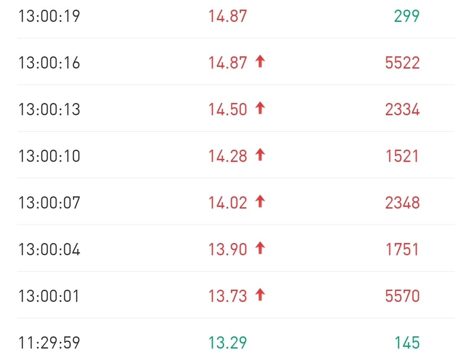Click the price 14.02
This screenshot has height=362, width=455.
coord(227,203)
